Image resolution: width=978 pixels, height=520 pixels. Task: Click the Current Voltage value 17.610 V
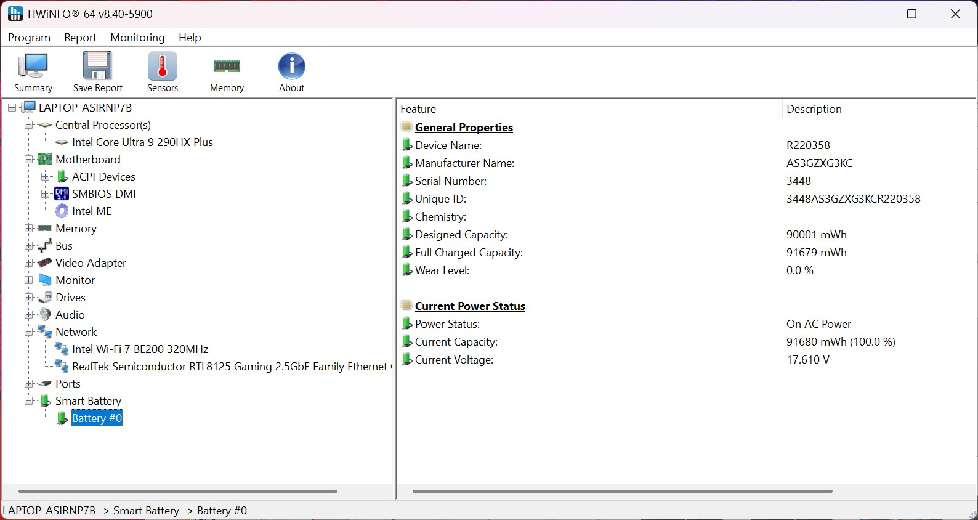point(808,360)
